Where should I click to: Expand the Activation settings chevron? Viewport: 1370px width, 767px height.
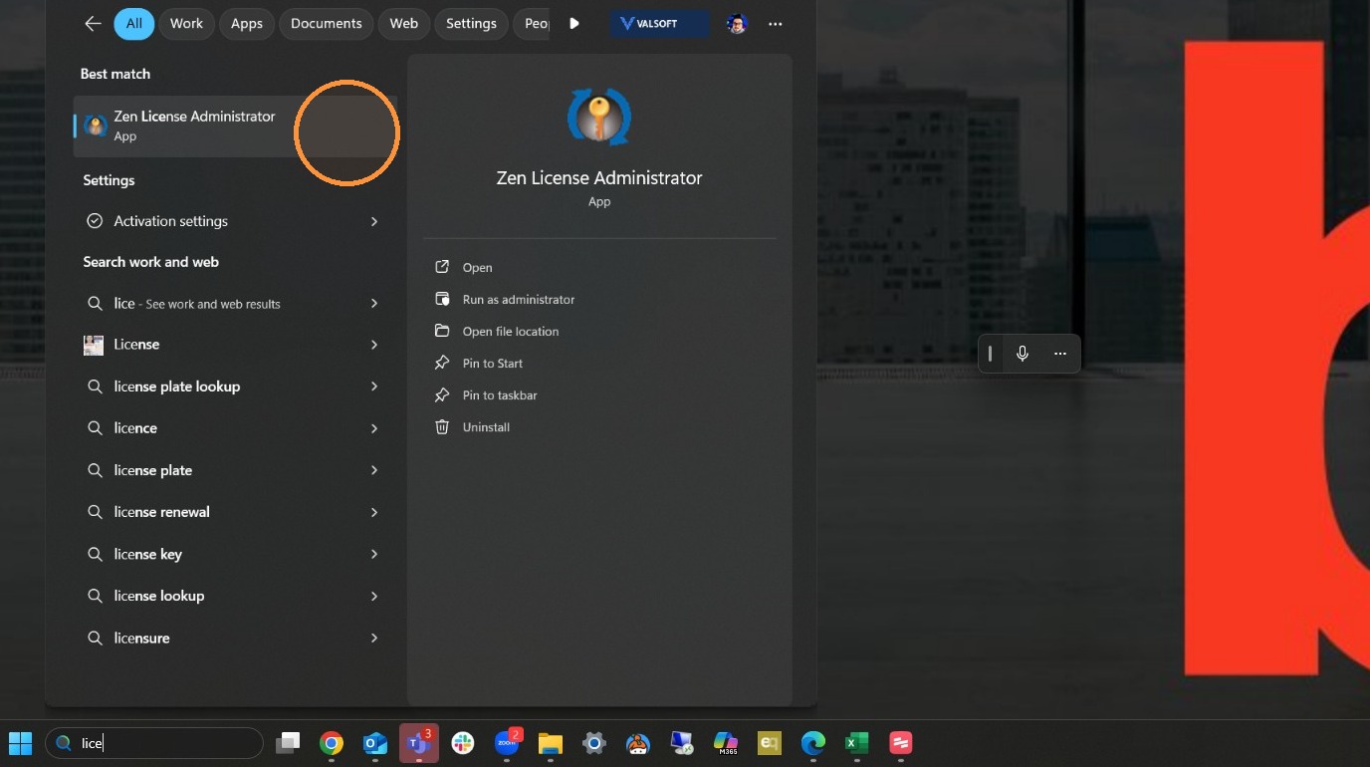pyautogui.click(x=374, y=221)
